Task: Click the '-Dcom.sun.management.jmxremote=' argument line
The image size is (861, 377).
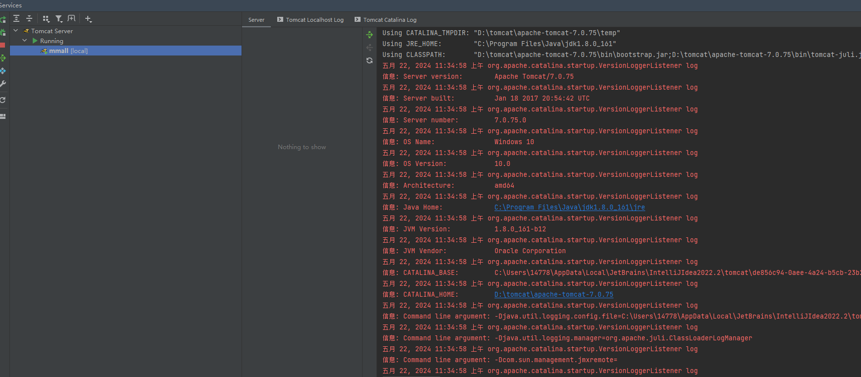Action: 500,360
